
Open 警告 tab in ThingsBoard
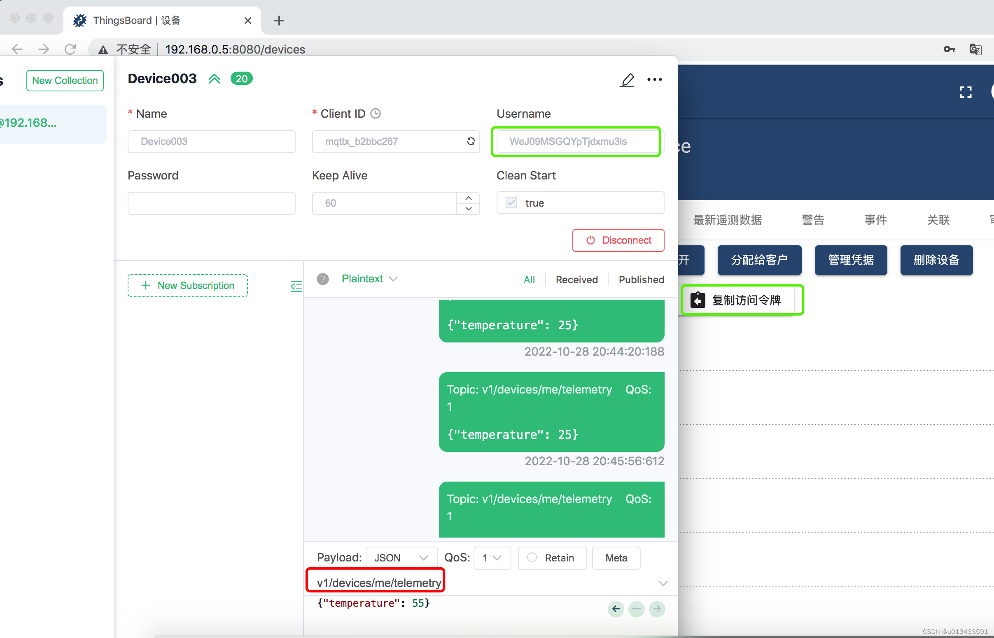click(813, 220)
